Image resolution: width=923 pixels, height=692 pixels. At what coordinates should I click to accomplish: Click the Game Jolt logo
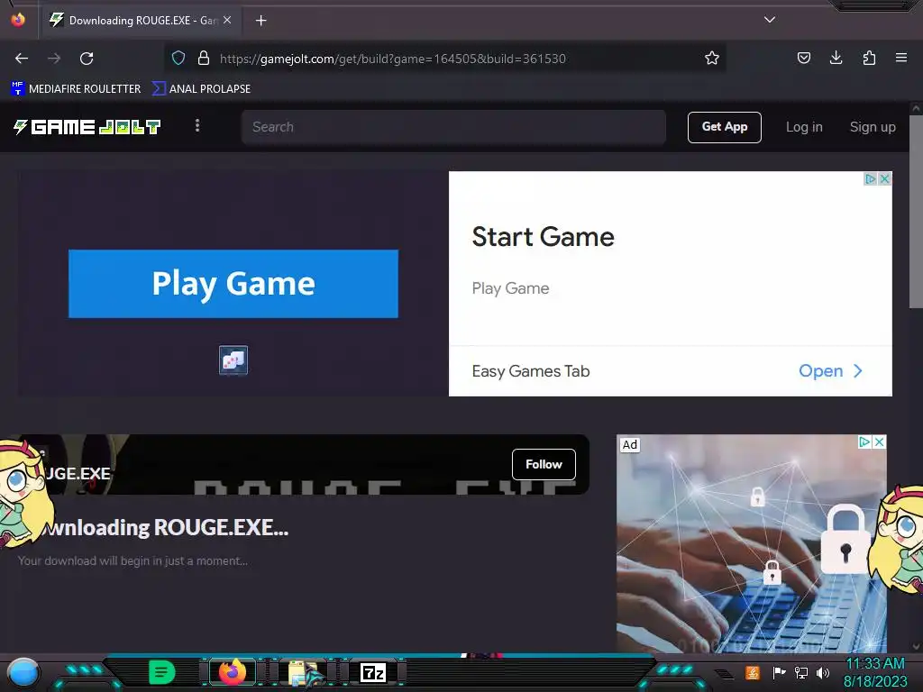[87, 126]
